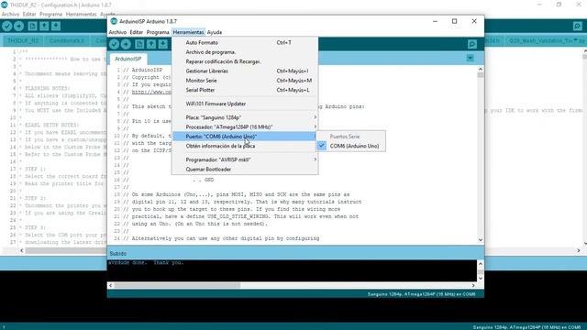The height and width of the screenshot is (330, 587).
Task: Click New icon in background TH3DUF_R2 window
Action: (33, 26)
